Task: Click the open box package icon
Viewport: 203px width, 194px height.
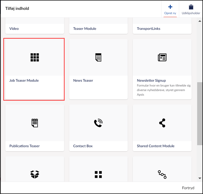Action: click(x=35, y=174)
